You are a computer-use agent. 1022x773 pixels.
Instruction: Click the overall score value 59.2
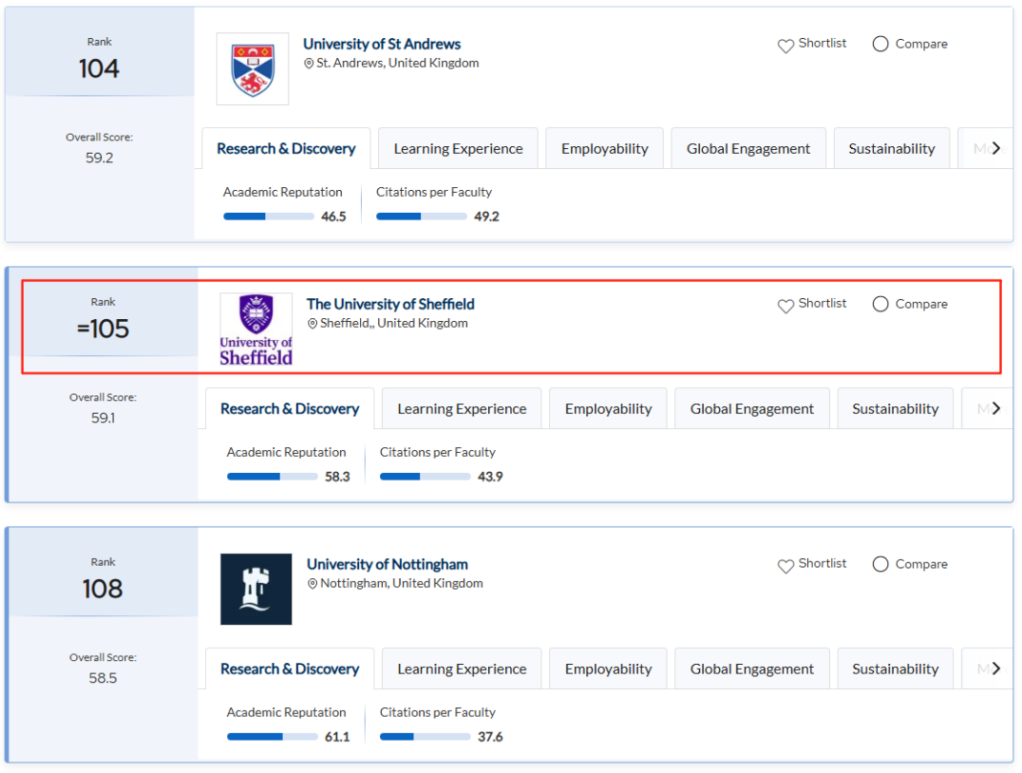click(99, 158)
